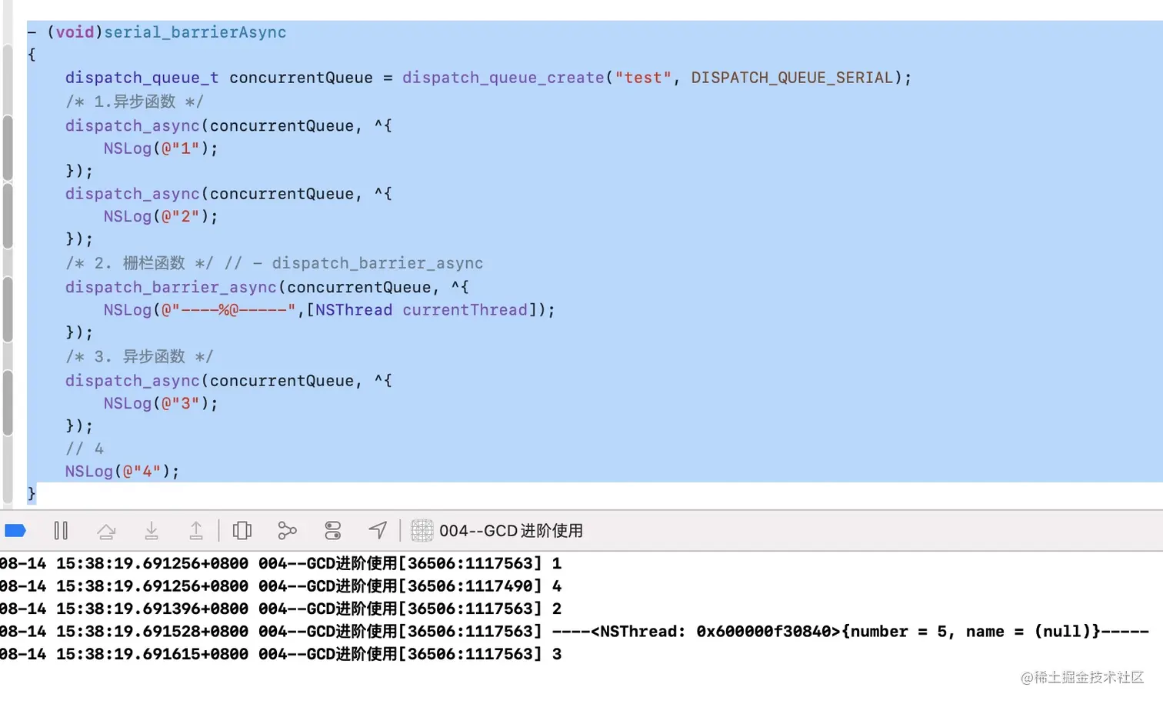The height and width of the screenshot is (704, 1163).
Task: Step into the function call
Action: pos(152,530)
